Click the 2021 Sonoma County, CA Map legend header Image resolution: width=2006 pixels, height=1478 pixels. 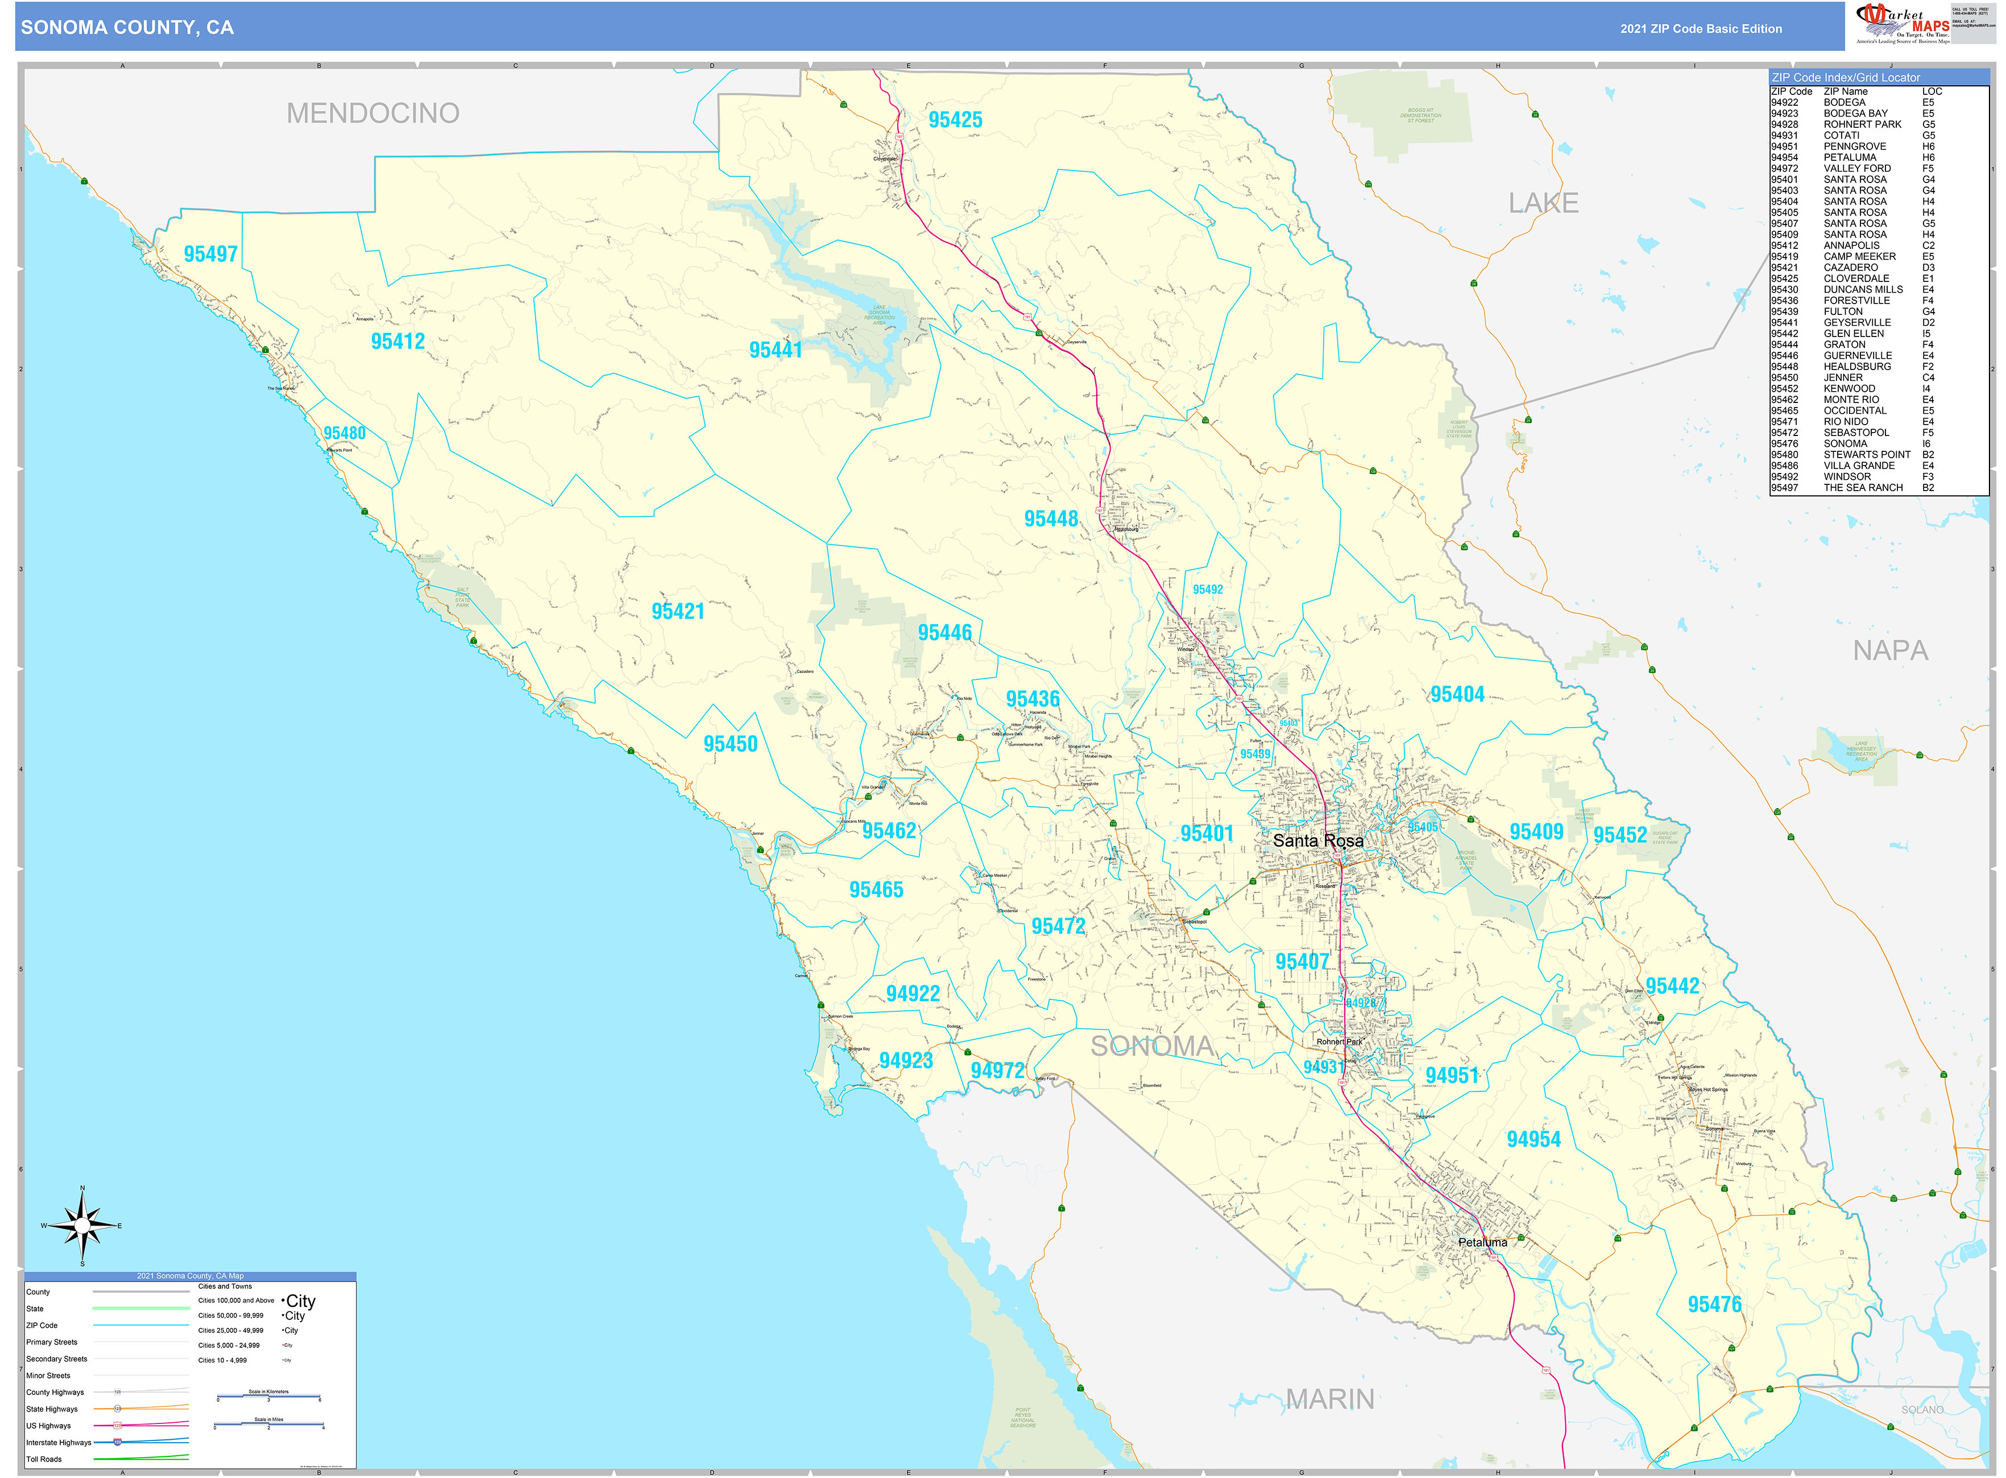[x=190, y=1276]
